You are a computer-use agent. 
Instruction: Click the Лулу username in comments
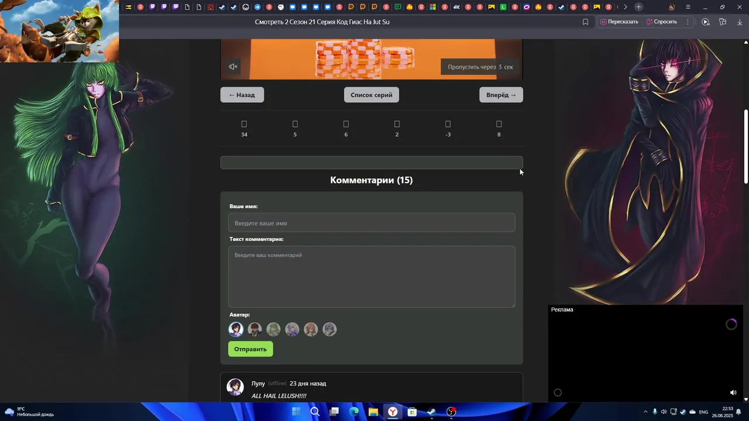coord(258,384)
